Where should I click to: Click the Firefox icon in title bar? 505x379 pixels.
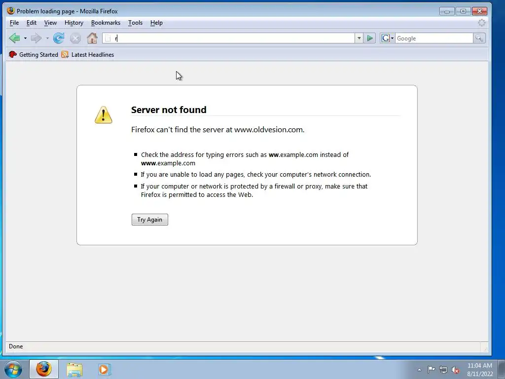(x=11, y=11)
